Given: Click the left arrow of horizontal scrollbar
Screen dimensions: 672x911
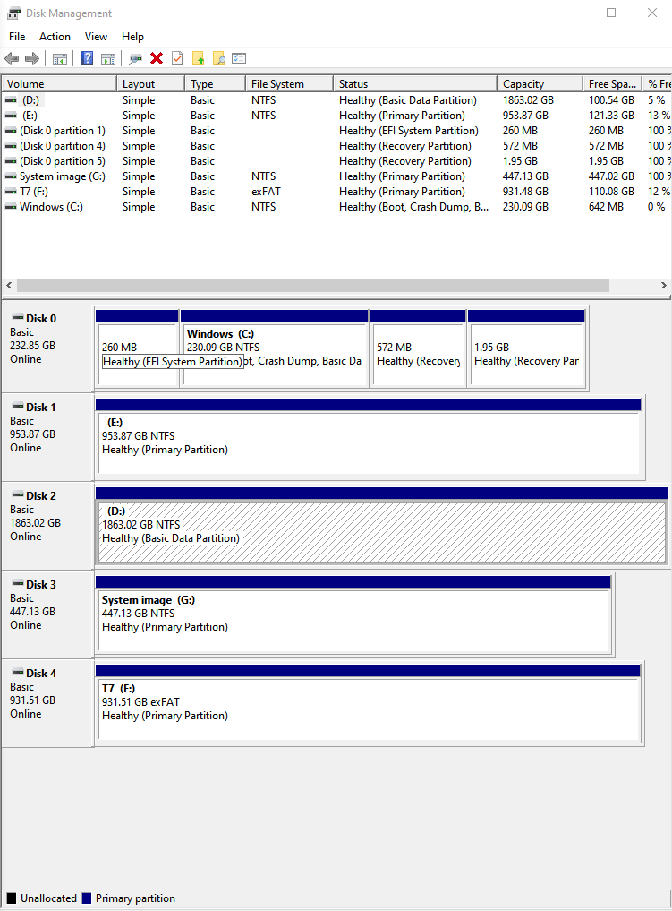Looking at the screenshot, I should click(x=9, y=285).
